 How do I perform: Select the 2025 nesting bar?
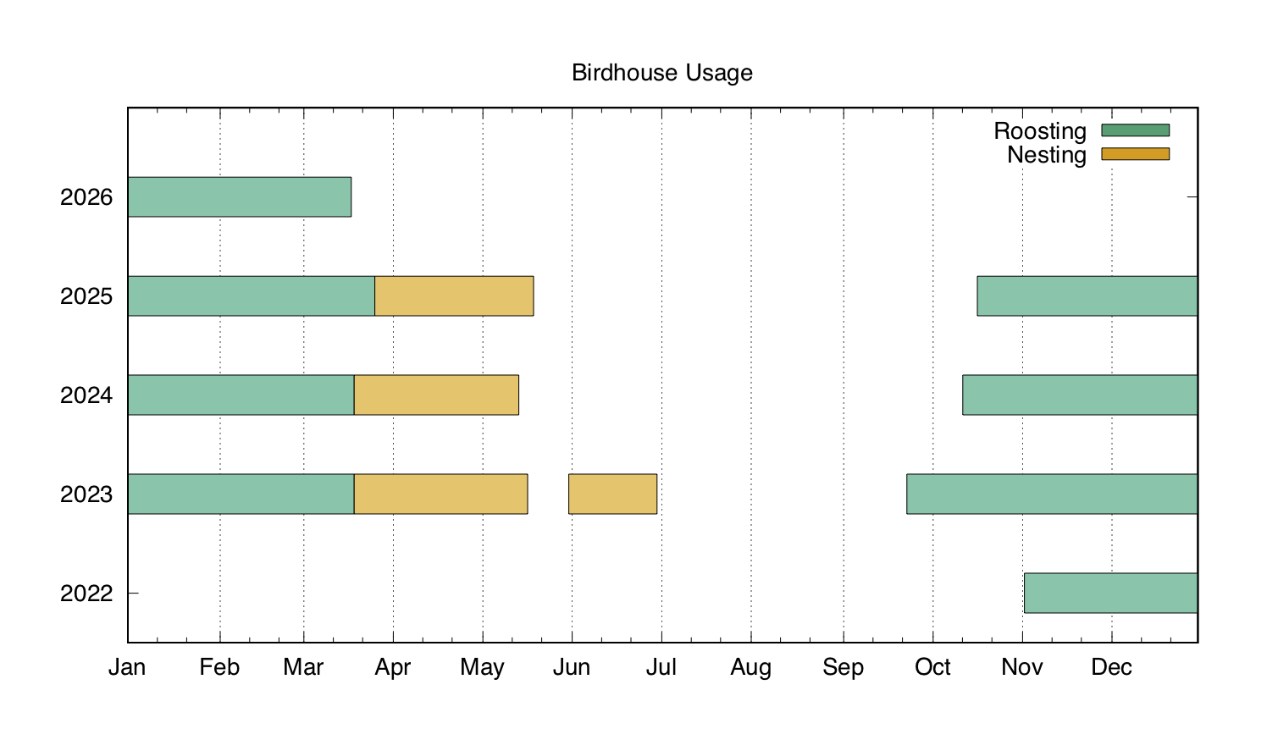pyautogui.click(x=454, y=296)
